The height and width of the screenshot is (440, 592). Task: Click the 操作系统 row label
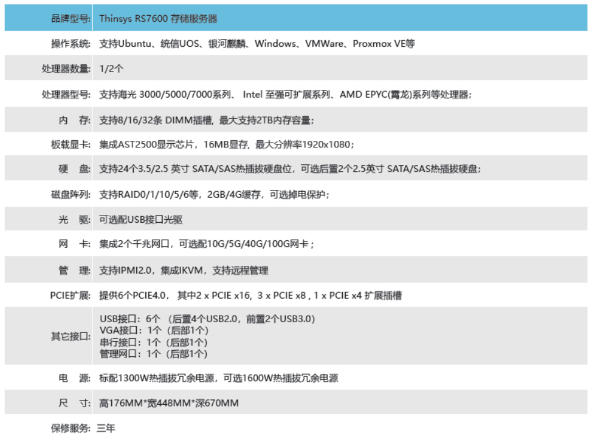coord(71,44)
